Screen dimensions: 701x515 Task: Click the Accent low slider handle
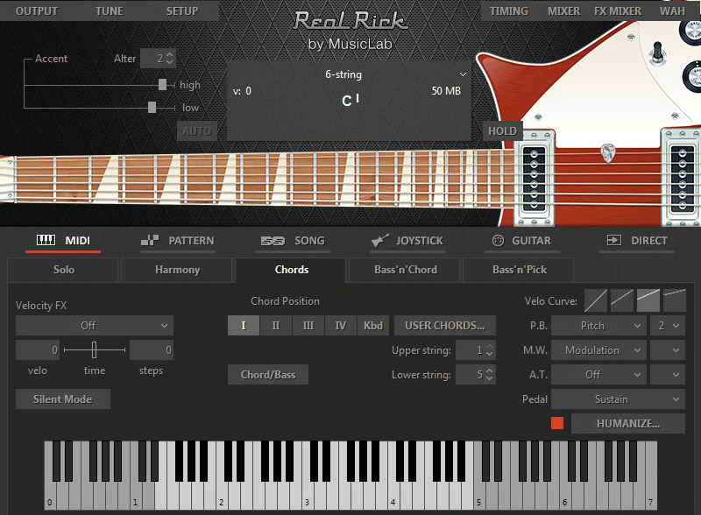(152, 107)
